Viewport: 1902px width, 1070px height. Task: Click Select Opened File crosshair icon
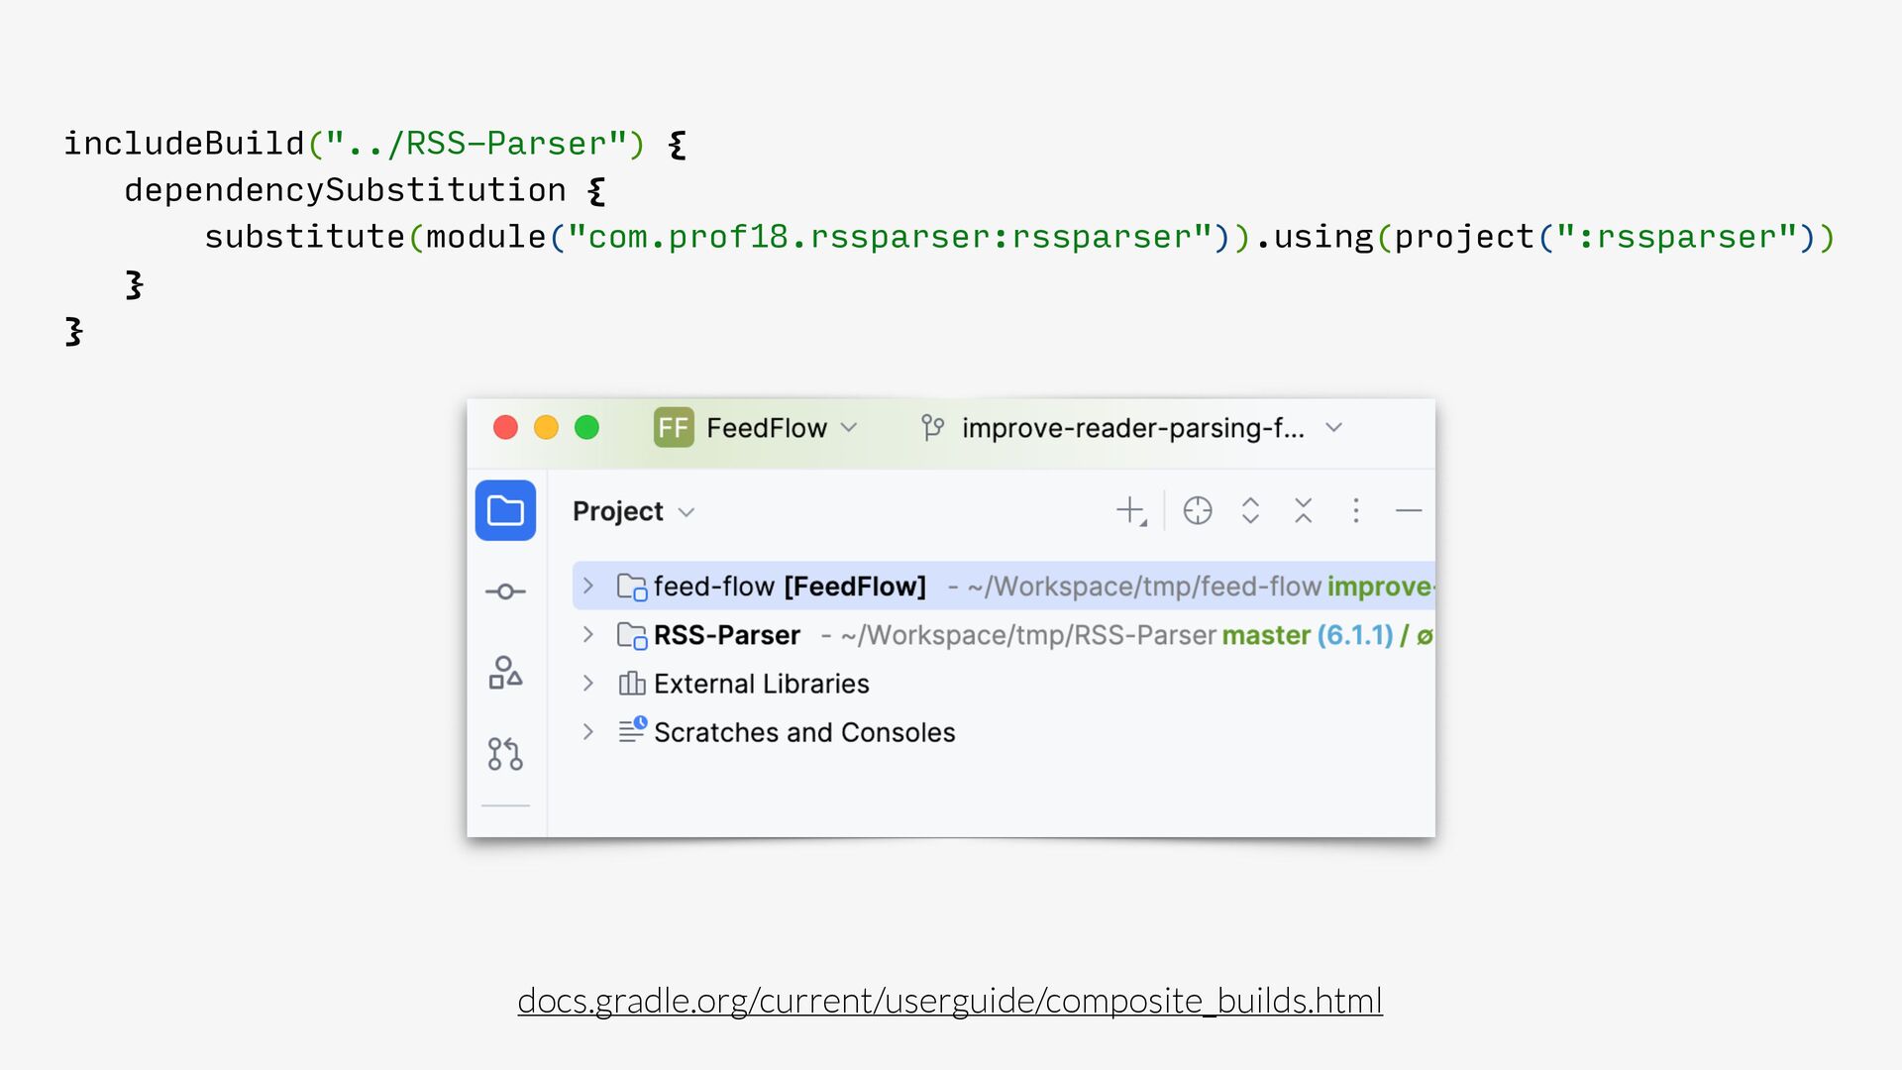(x=1198, y=510)
